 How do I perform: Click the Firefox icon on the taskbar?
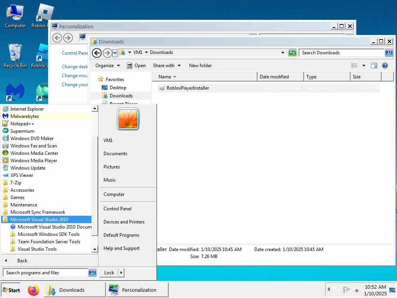click(34, 290)
